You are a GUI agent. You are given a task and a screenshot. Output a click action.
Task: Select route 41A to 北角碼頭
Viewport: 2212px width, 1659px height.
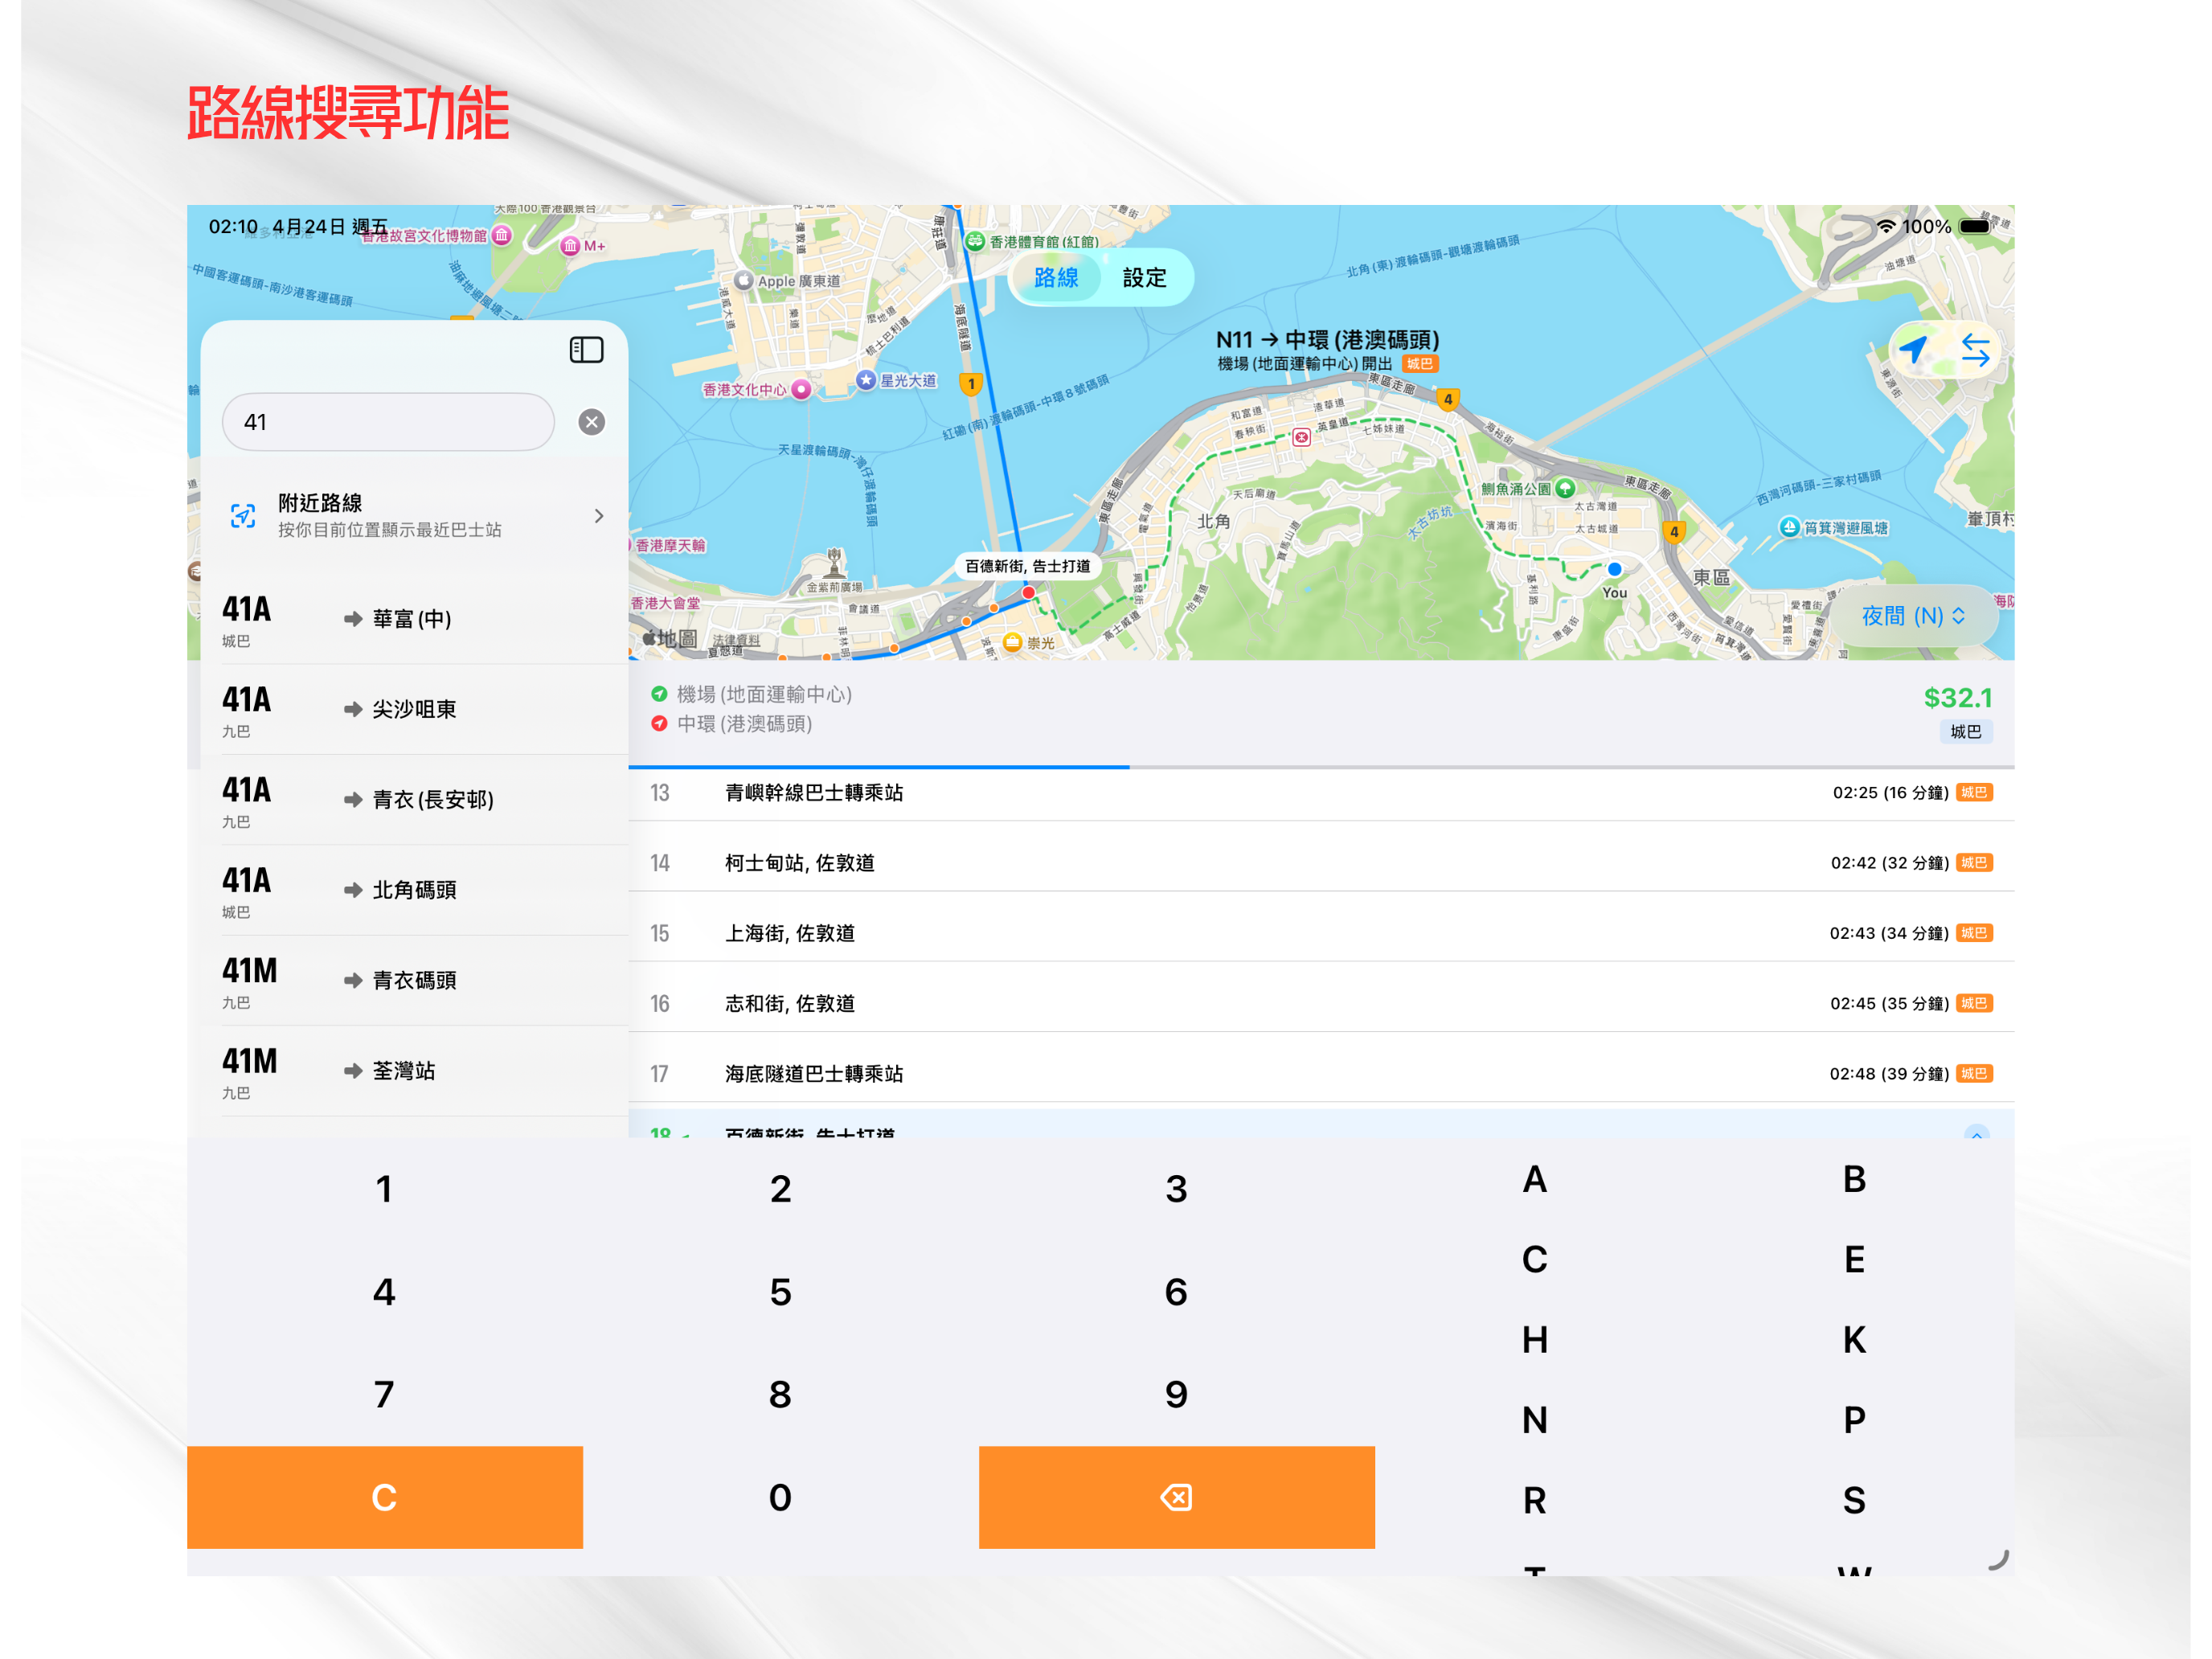point(415,890)
